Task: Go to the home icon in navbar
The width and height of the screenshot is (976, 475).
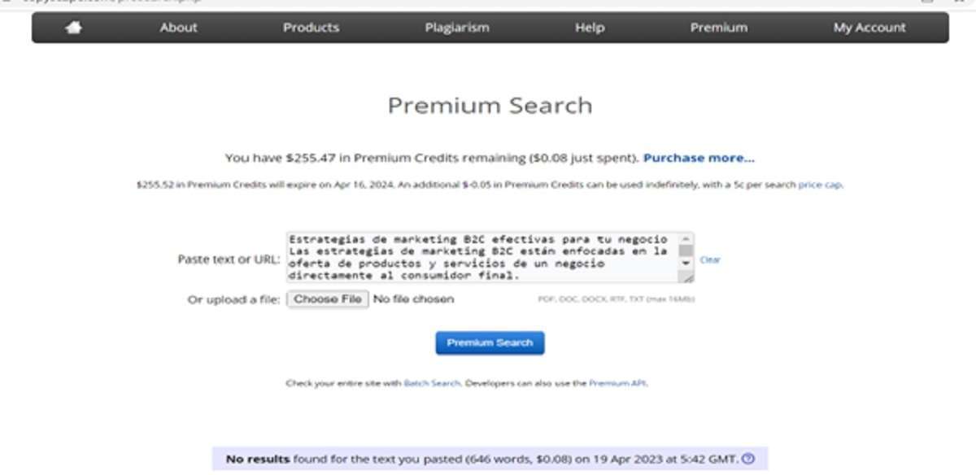Action: tap(74, 28)
